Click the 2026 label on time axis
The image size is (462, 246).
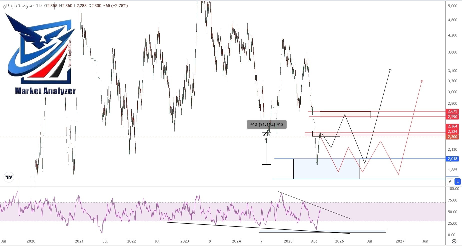(x=339, y=241)
